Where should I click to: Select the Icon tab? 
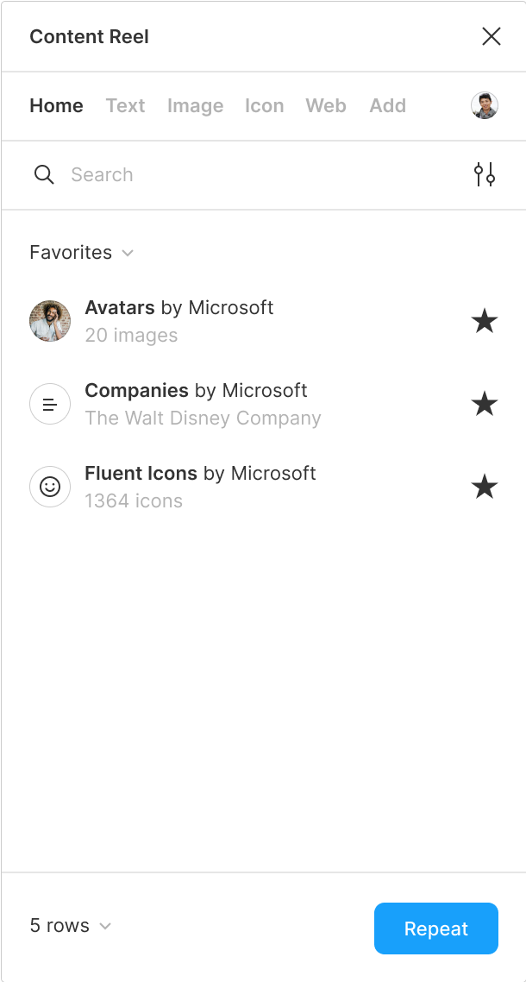coord(264,105)
